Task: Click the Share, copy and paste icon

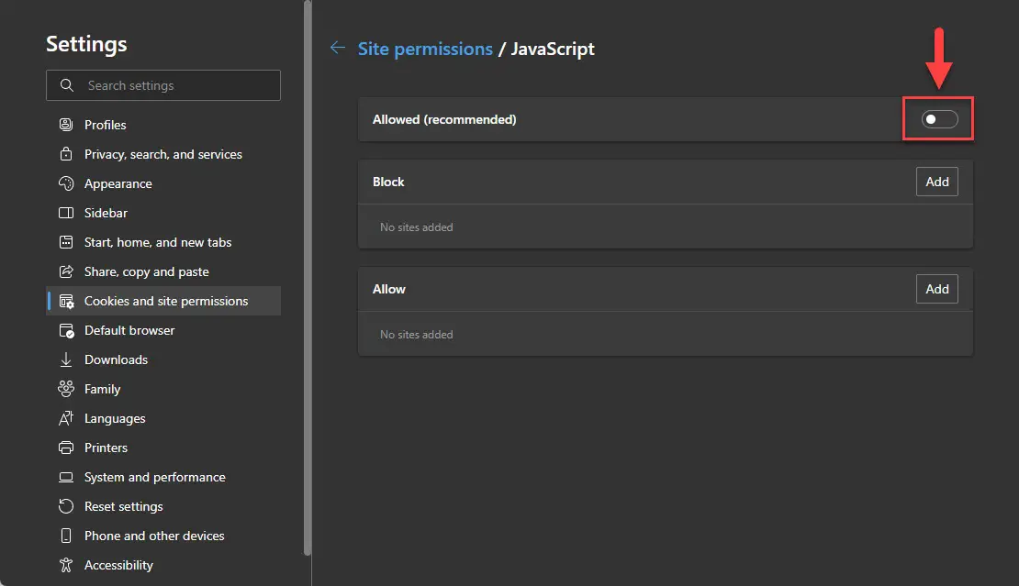Action: [x=65, y=271]
